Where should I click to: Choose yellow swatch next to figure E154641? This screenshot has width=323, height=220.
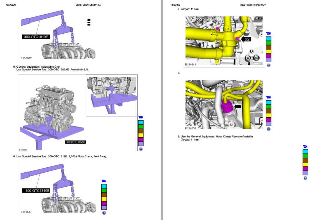pos(269,52)
